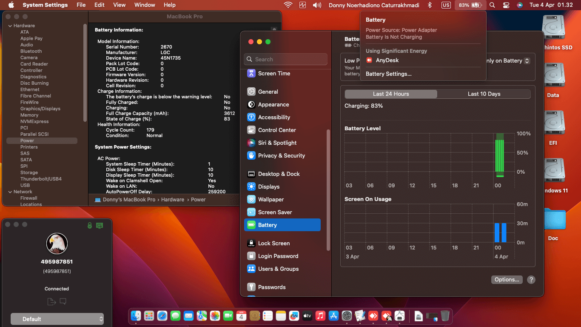The width and height of the screenshot is (581, 327).
Task: Open the sound volume menu bar icon
Action: coord(317,5)
